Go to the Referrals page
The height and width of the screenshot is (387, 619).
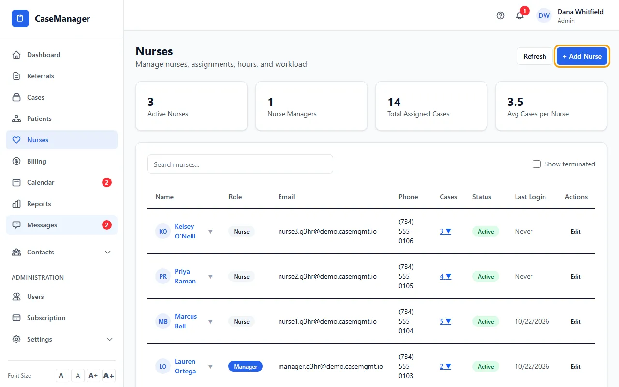[62, 76]
